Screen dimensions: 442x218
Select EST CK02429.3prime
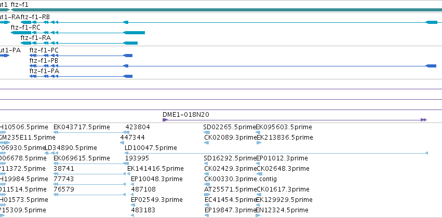point(230,169)
